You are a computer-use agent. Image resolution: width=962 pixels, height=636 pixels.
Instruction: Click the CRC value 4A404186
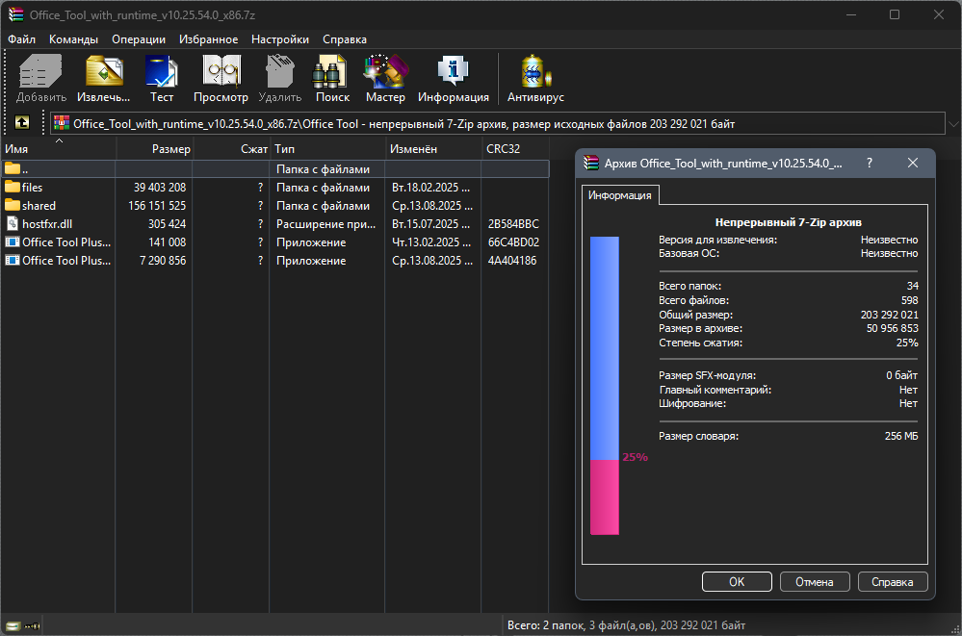(512, 261)
